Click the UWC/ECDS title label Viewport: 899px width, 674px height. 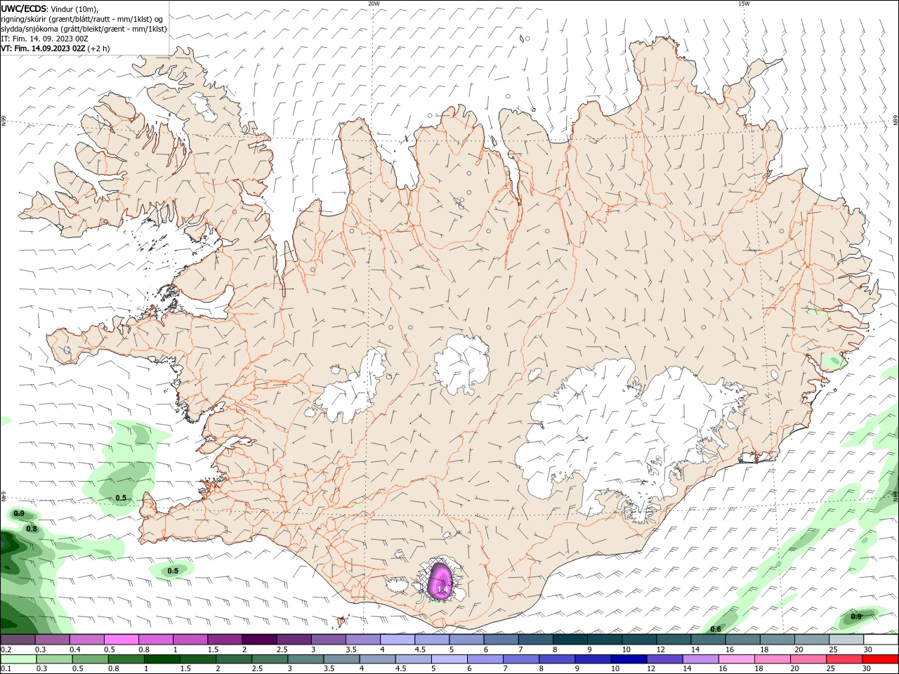tap(24, 8)
